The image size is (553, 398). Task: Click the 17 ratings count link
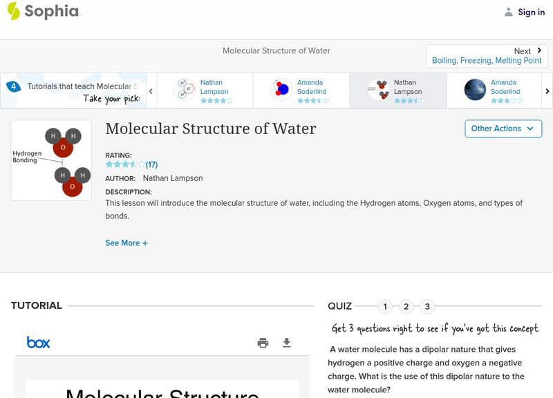151,165
